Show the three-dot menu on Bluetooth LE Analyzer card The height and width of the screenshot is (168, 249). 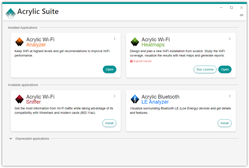[230, 96]
